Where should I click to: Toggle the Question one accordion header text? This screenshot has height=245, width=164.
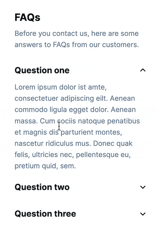coord(42,70)
